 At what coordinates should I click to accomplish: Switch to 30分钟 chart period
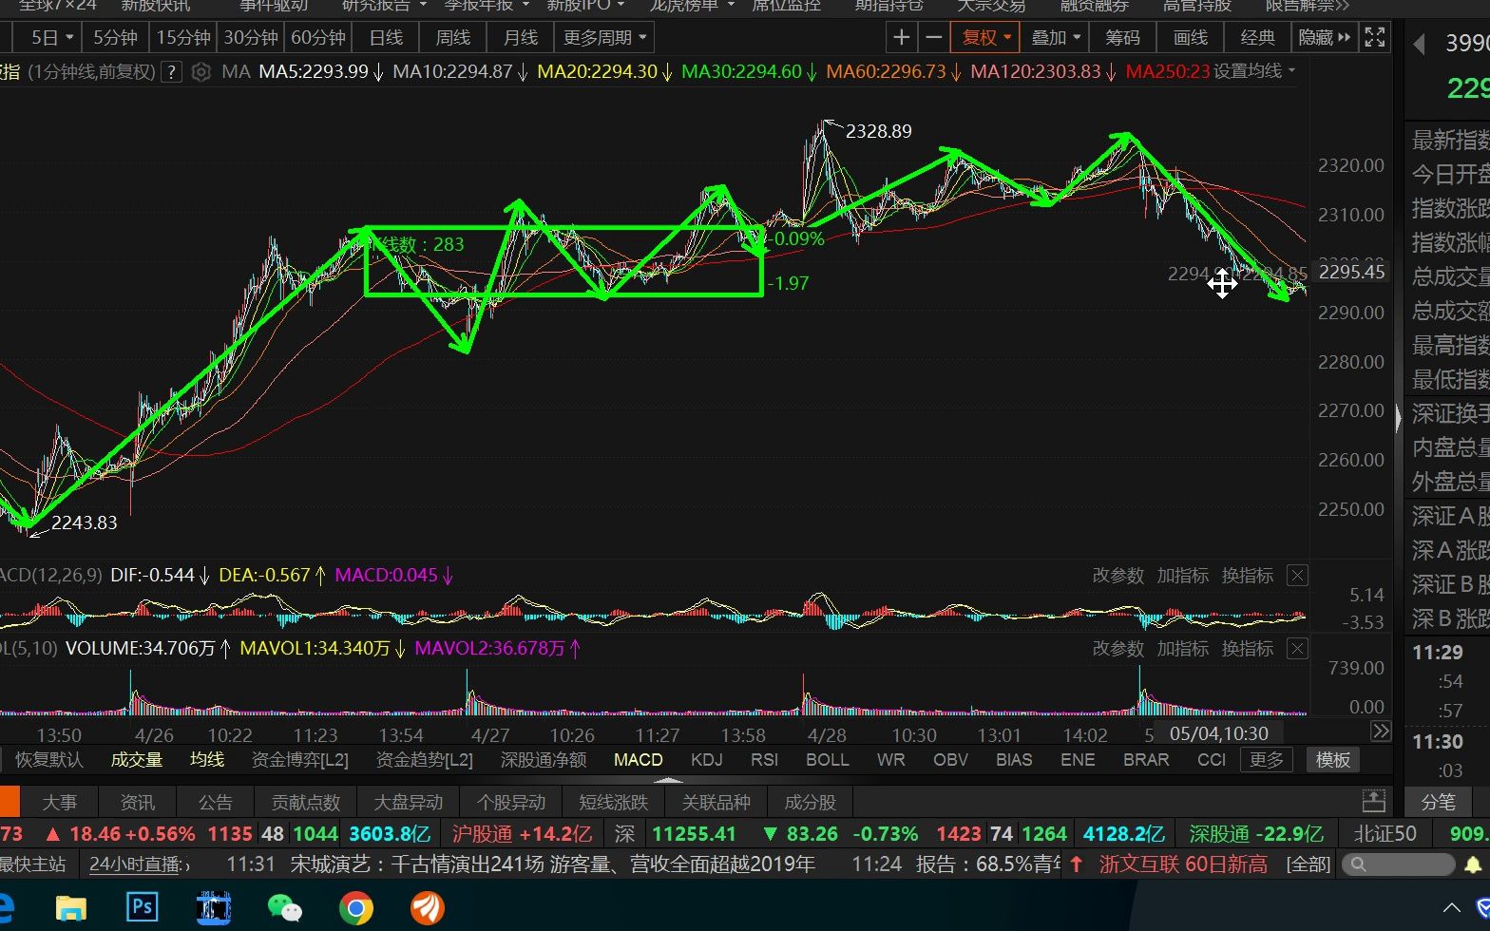[x=251, y=38]
